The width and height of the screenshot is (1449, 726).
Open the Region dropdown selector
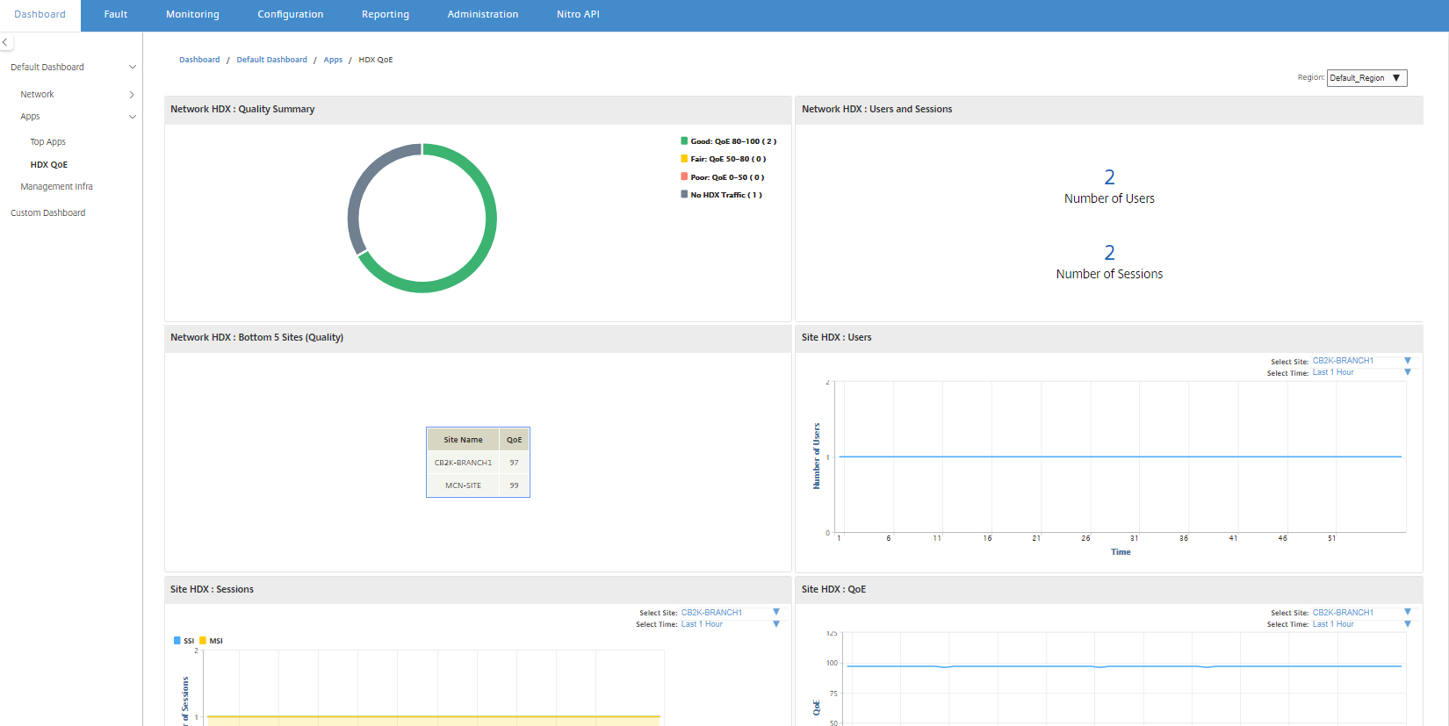(x=1366, y=78)
